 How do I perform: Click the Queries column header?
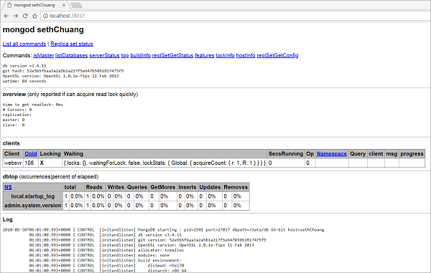coord(137,187)
